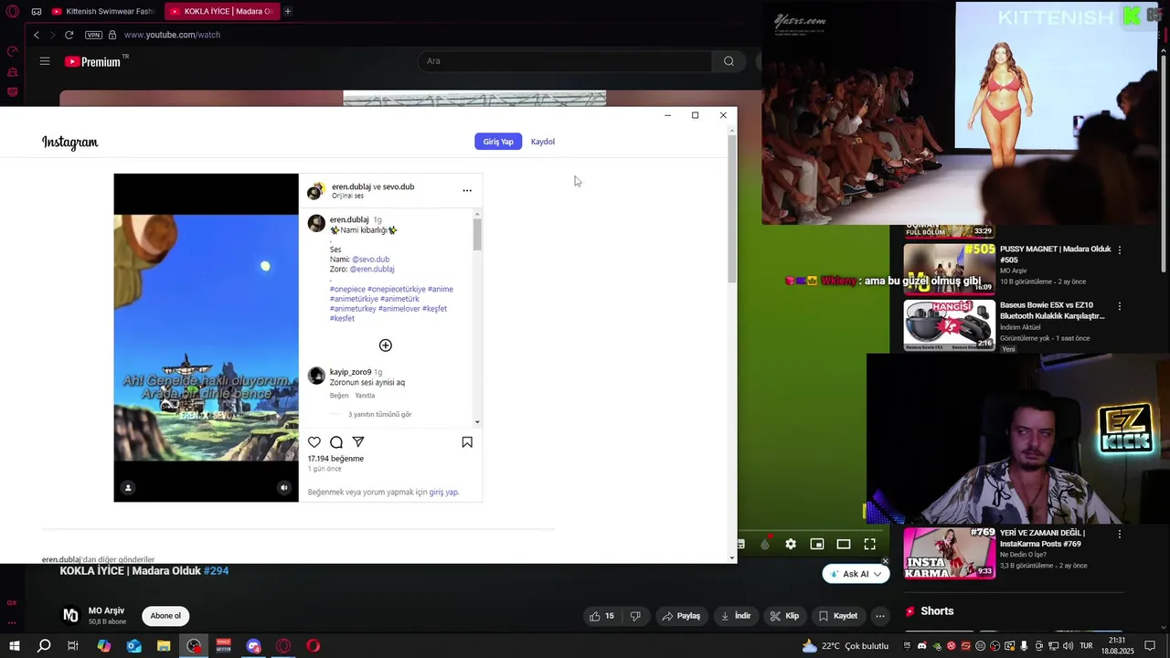Open YouTube player settings gear

coord(791,545)
